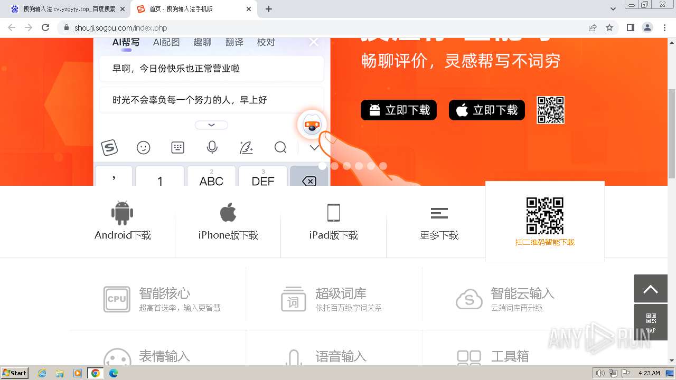676x380 pixels.
Task: Click the keyboard layout icon in banner
Action: 178,147
